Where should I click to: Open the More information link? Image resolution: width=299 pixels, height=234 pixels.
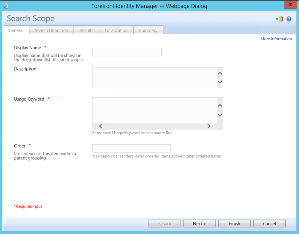(x=276, y=39)
